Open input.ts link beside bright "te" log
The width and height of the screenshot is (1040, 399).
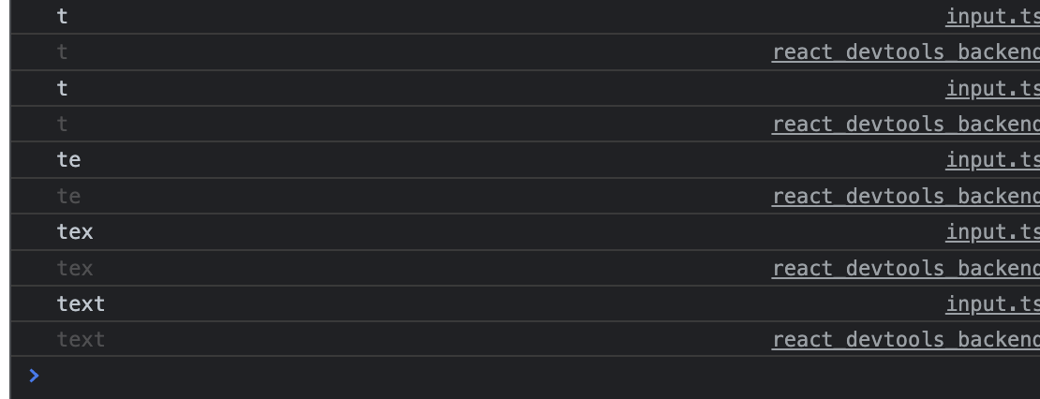(x=992, y=160)
